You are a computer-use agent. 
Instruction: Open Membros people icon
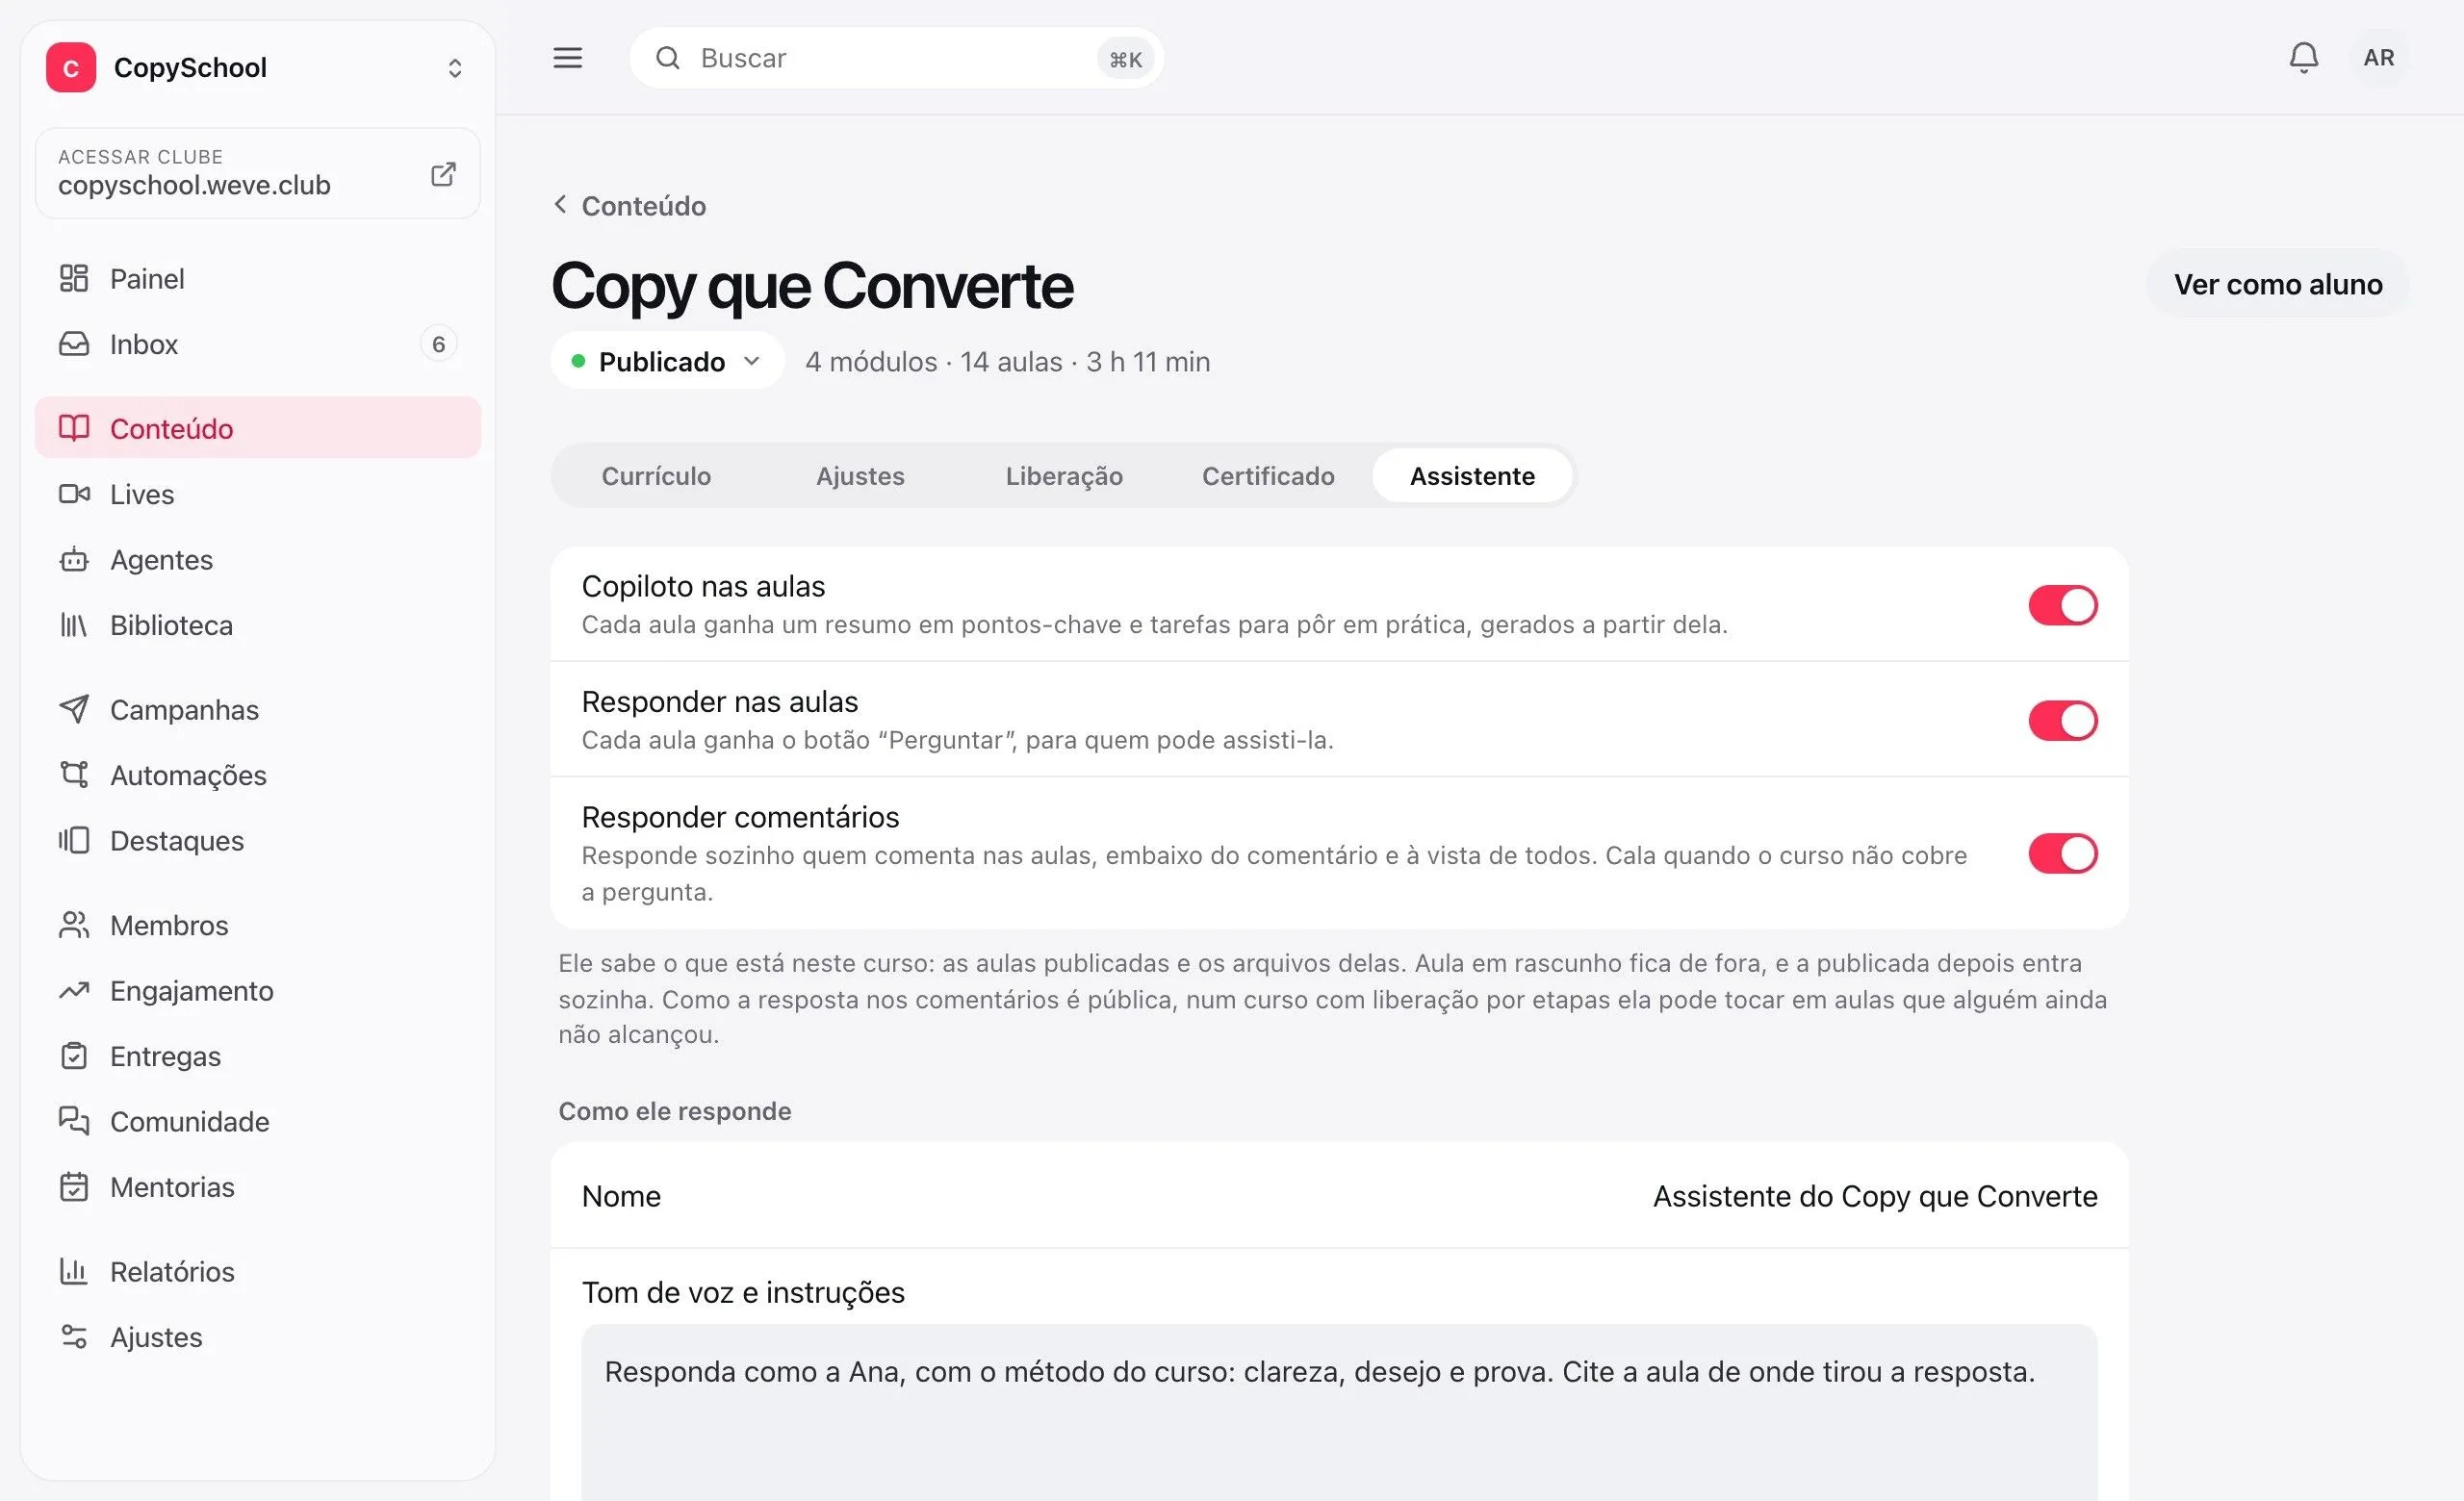(x=74, y=926)
